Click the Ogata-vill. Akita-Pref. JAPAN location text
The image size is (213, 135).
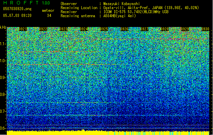point(151,8)
